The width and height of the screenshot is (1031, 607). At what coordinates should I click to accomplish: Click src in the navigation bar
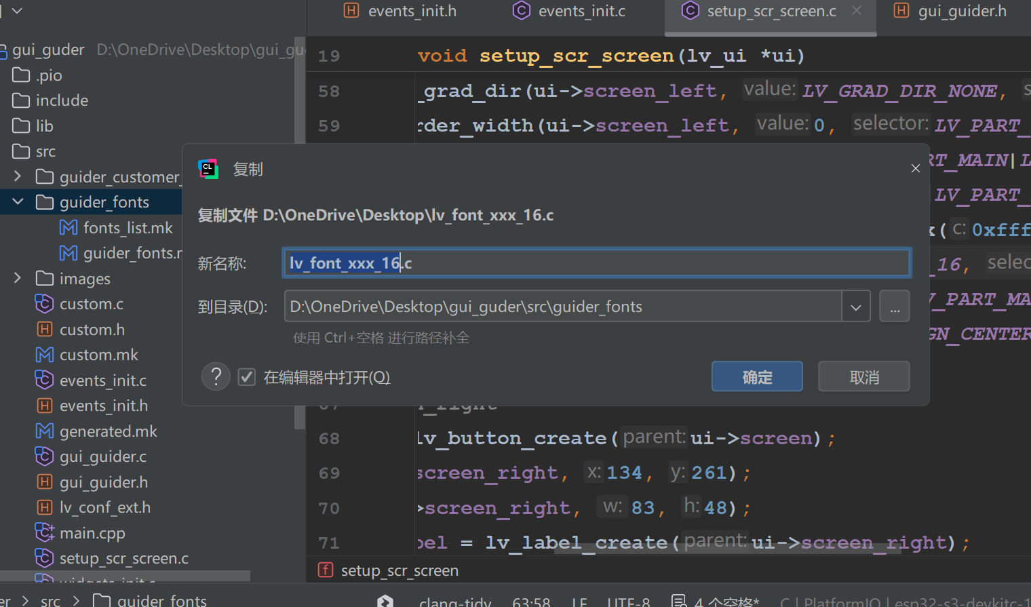click(x=50, y=600)
